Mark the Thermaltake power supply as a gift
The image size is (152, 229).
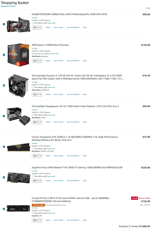pos(33,115)
